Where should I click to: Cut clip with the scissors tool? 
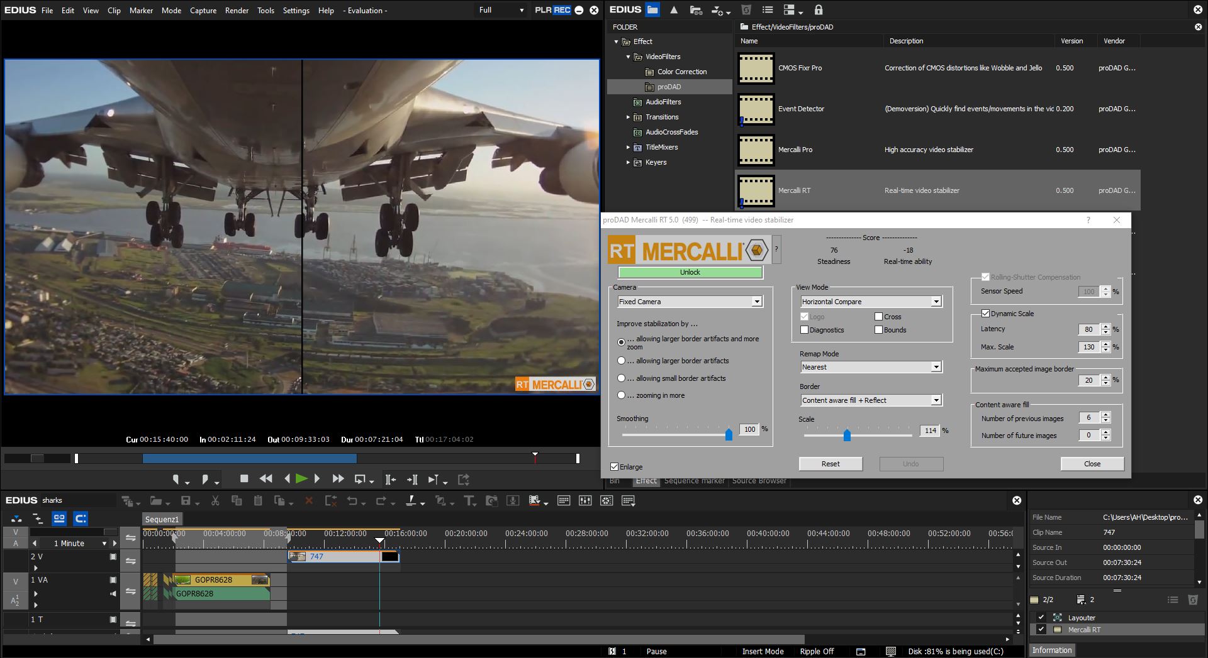coord(216,501)
